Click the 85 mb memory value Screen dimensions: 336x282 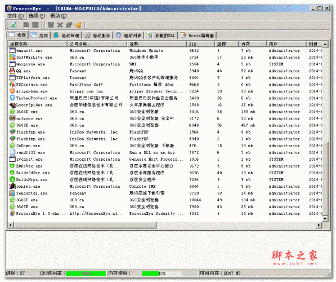click(247, 206)
